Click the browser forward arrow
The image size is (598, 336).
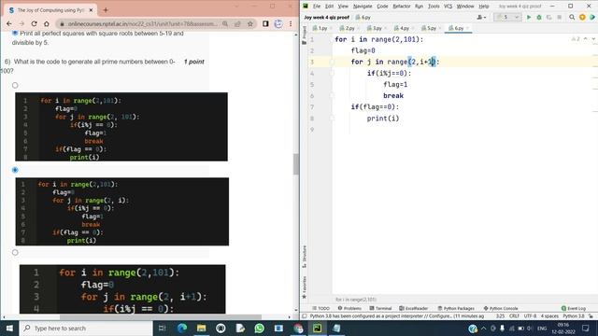pos(21,23)
